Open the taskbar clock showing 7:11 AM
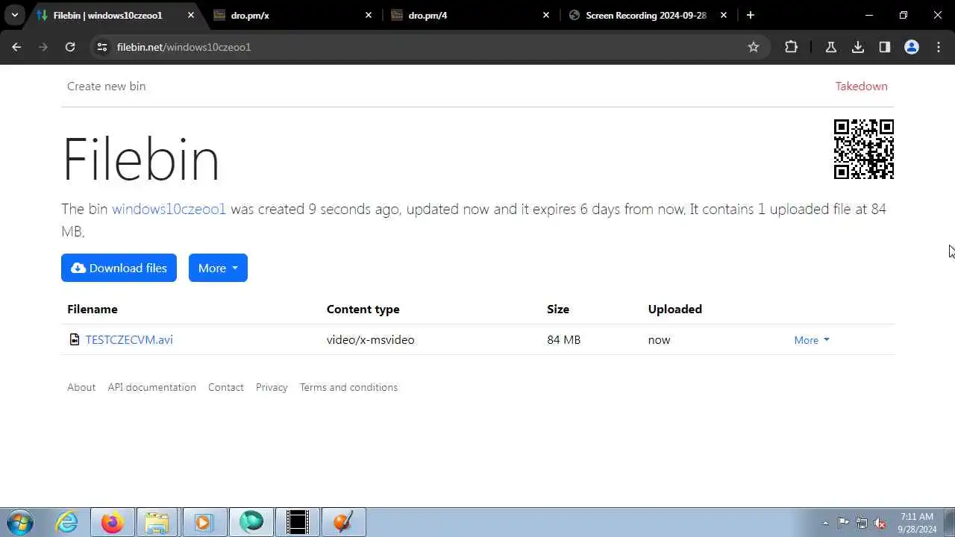Screen dimensions: 955x537 point(917,523)
